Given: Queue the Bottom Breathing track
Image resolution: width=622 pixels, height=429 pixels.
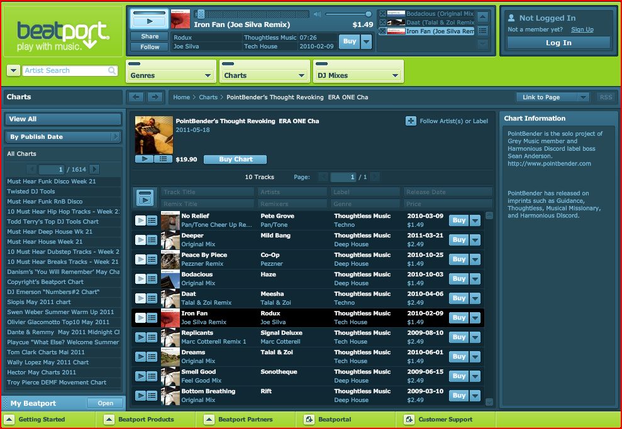Looking at the screenshot, I should pyautogui.click(x=152, y=395).
